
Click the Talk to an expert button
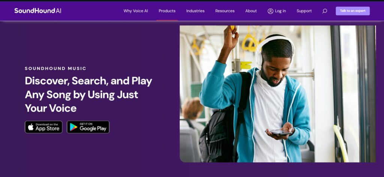352,11
